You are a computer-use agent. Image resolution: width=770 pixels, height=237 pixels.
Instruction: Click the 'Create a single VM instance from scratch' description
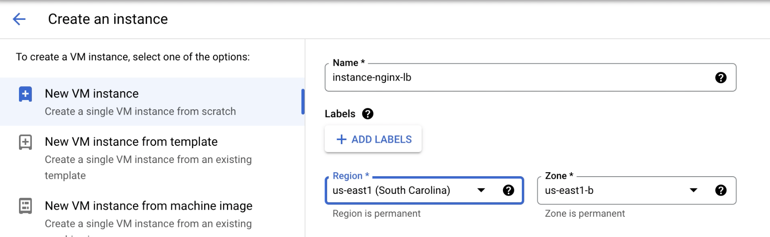(x=140, y=111)
